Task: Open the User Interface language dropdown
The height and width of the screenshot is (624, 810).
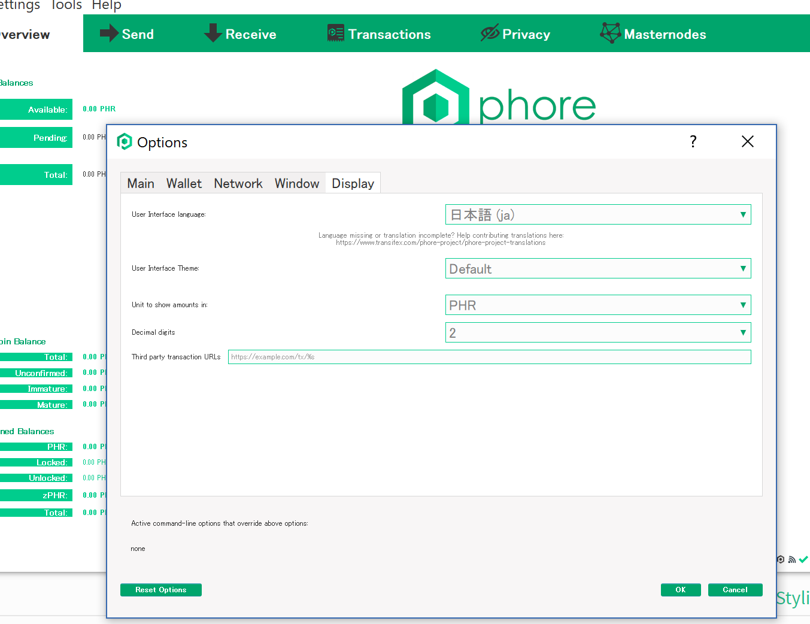Action: (x=598, y=214)
